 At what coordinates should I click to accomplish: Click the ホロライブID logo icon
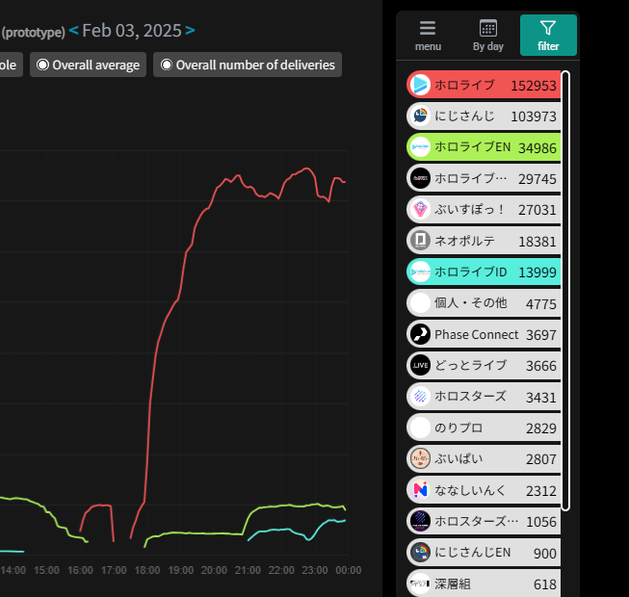pyautogui.click(x=420, y=272)
